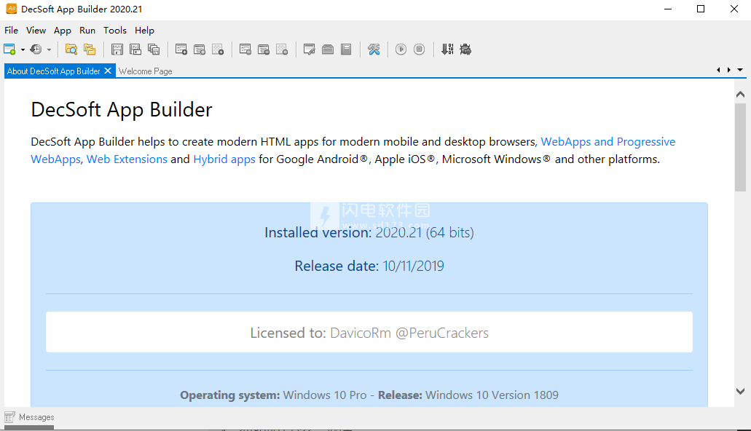
Task: Click the Licensed to DavicoRm text
Action: pos(369,333)
